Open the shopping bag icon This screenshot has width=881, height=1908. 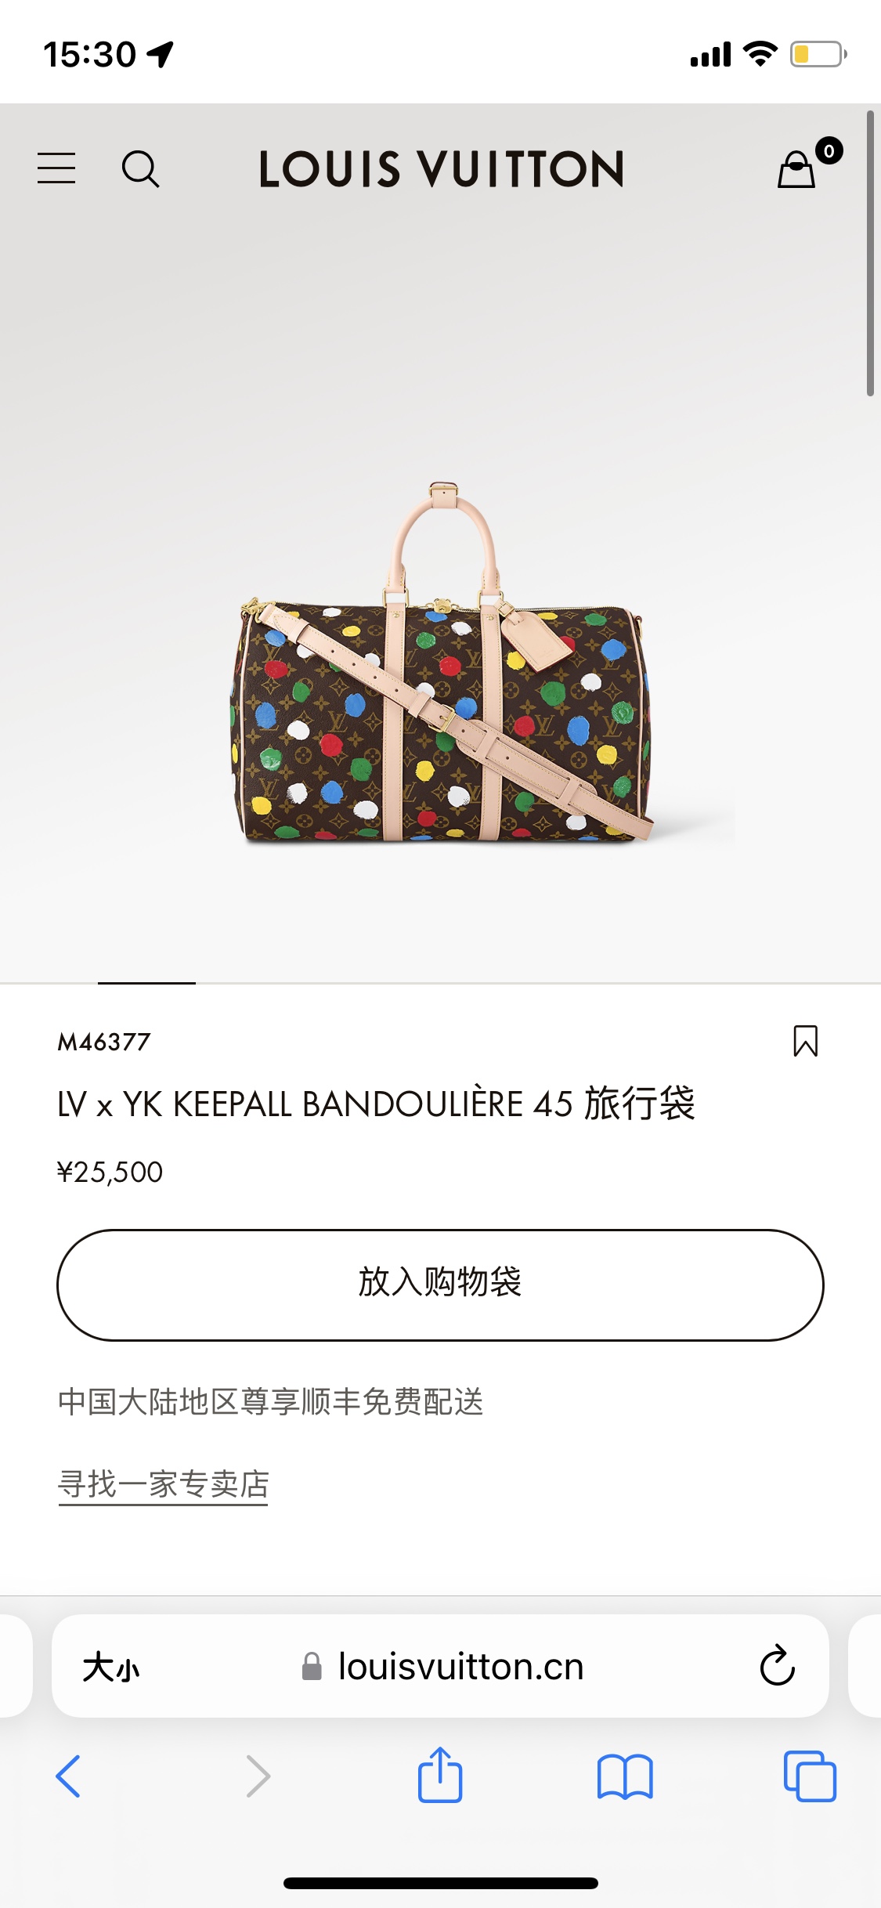796,168
